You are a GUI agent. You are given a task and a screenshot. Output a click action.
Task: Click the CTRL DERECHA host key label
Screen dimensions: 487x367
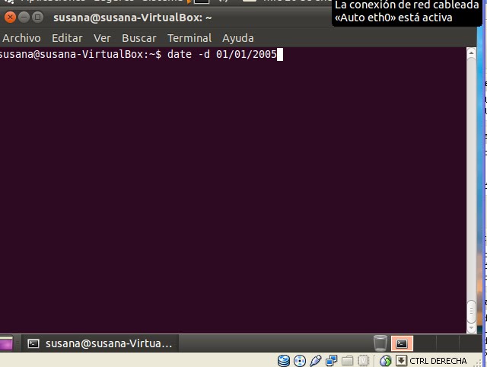tap(438, 361)
